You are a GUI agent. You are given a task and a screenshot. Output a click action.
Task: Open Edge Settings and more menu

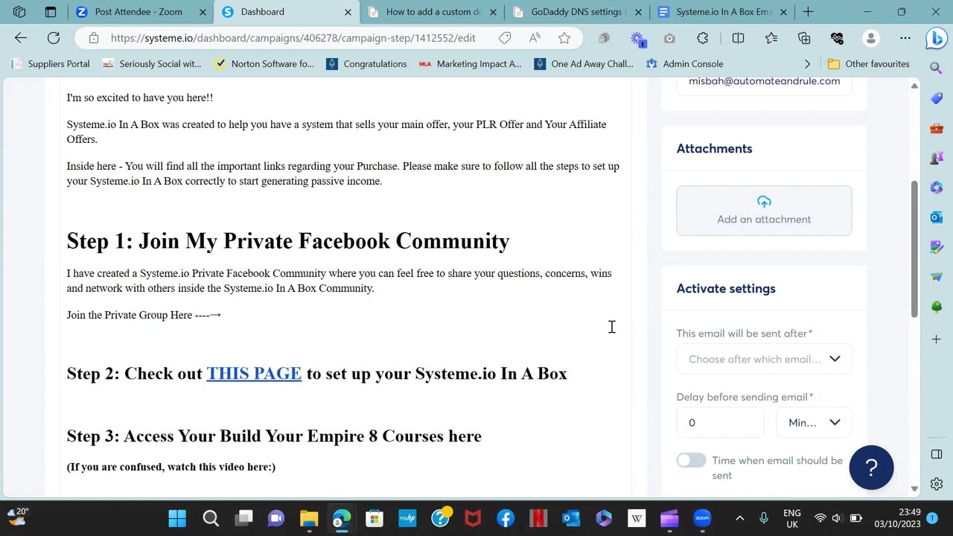(905, 38)
